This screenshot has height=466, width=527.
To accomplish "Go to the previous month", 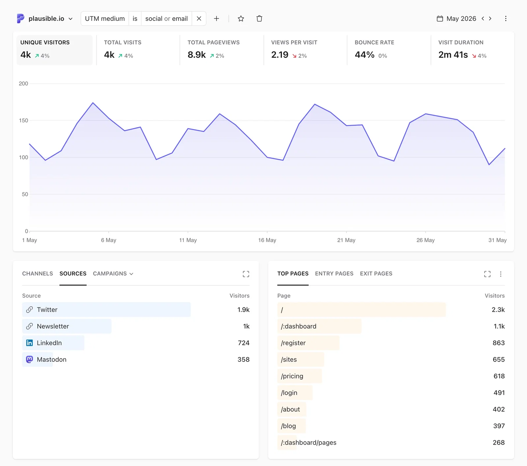I will click(x=483, y=18).
